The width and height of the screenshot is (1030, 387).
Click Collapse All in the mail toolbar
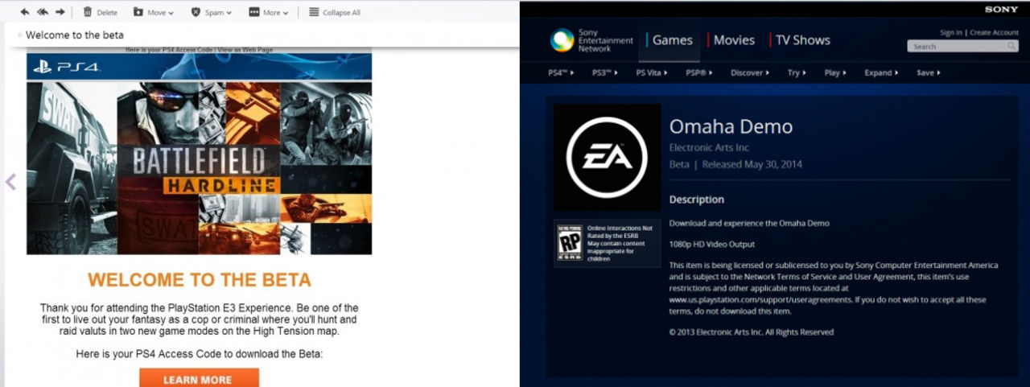pos(334,12)
